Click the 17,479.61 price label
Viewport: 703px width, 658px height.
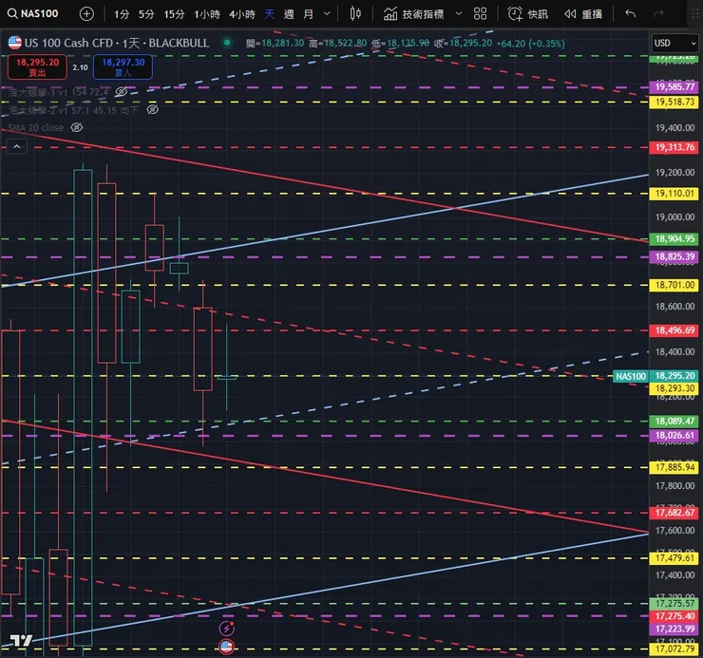coord(674,558)
